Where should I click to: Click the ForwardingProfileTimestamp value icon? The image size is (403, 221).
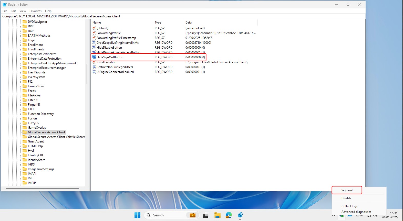[x=94, y=38]
